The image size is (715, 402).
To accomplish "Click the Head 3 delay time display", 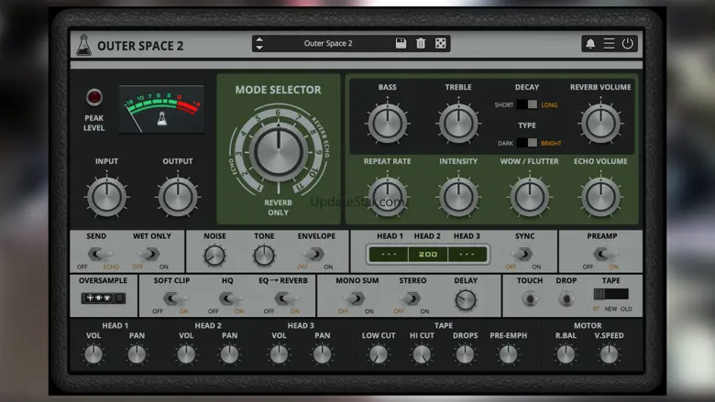I will (467, 255).
